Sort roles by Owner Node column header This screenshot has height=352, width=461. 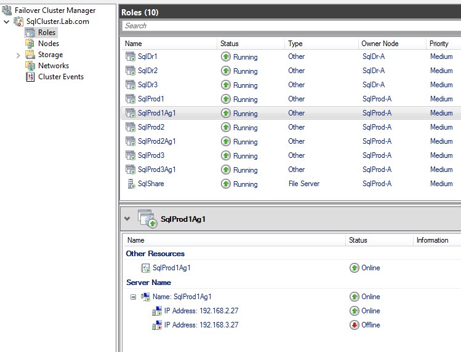click(392, 44)
